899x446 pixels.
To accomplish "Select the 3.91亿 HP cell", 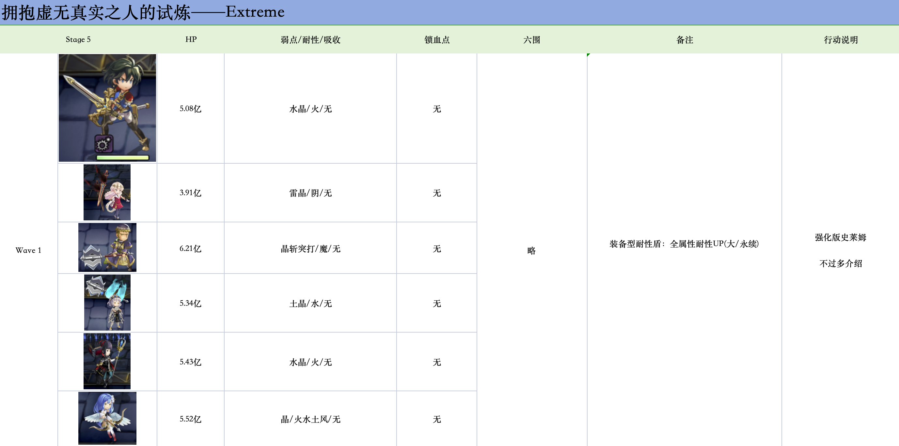I will click(191, 193).
